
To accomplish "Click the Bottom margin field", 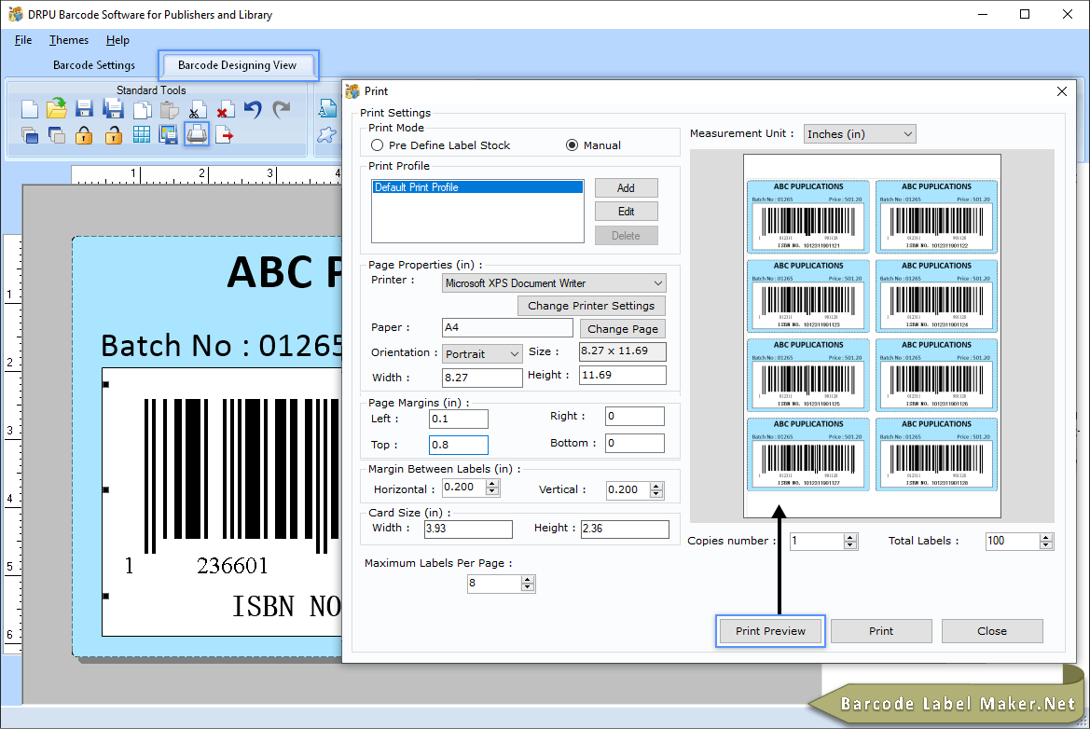I will [635, 444].
